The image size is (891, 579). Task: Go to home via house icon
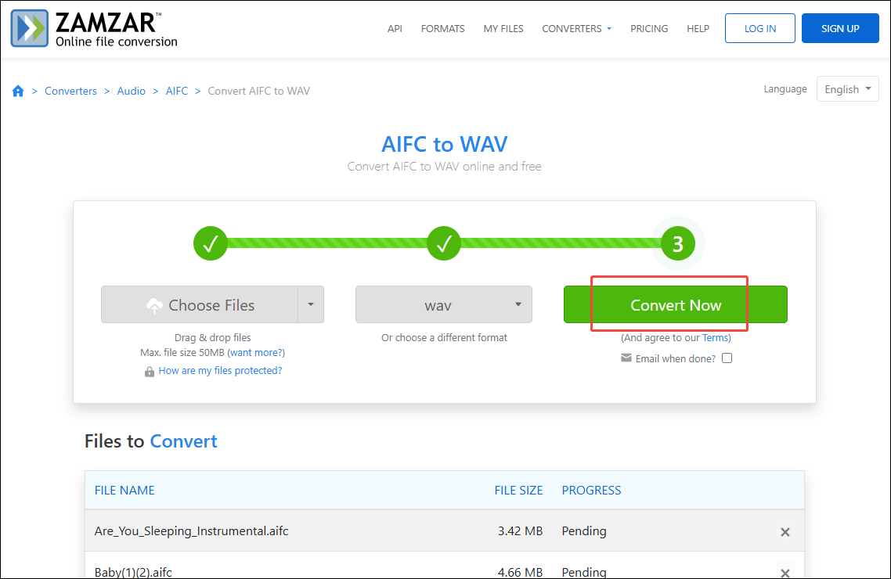click(x=18, y=91)
